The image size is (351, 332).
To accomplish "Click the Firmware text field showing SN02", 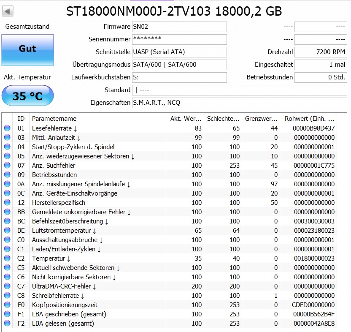I will [x=180, y=27].
